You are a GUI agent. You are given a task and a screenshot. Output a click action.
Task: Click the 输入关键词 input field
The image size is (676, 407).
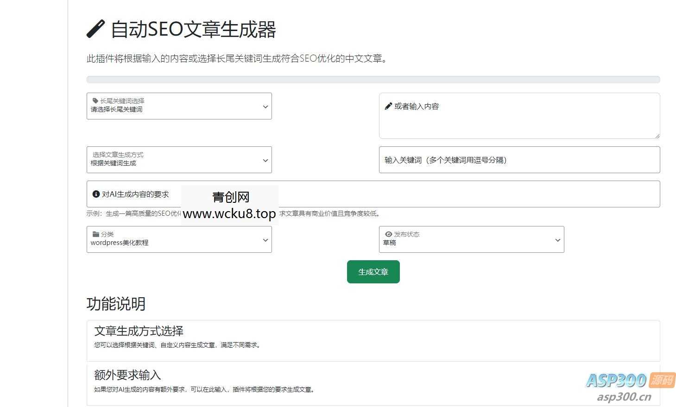click(x=519, y=160)
